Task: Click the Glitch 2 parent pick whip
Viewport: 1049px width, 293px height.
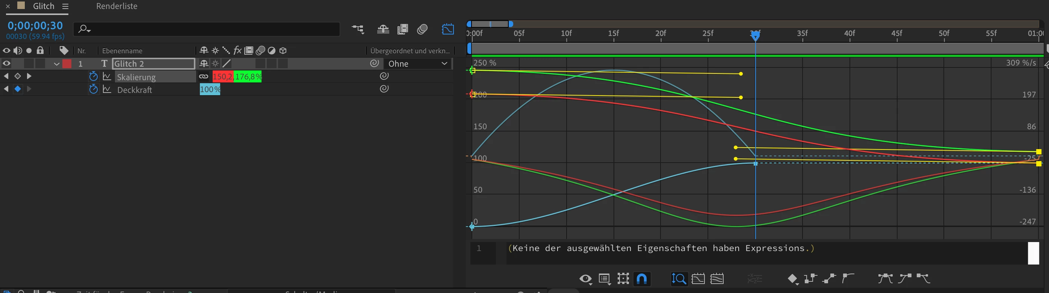Action: (374, 63)
